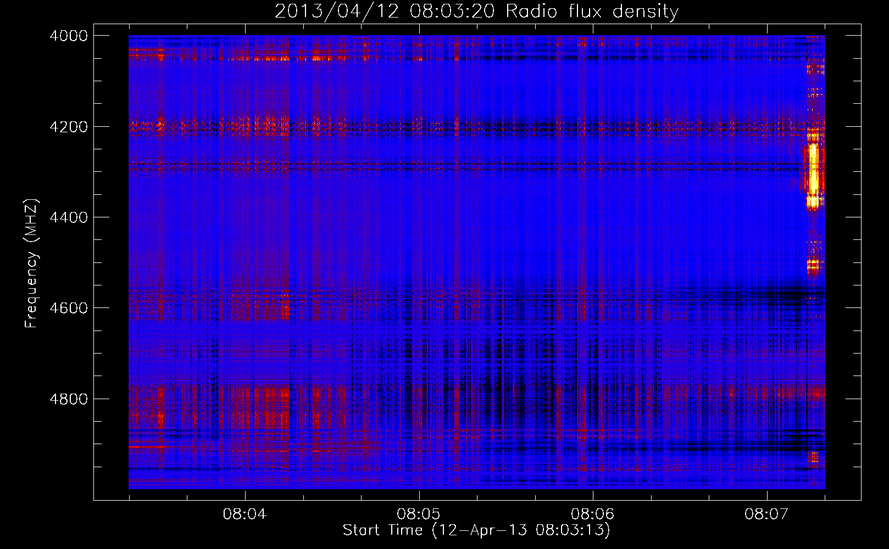Screen dimensions: 889x549
Task: Click the 'Start Time (12-Apr-13 08:03:13)' axis title
Action: coord(476,530)
